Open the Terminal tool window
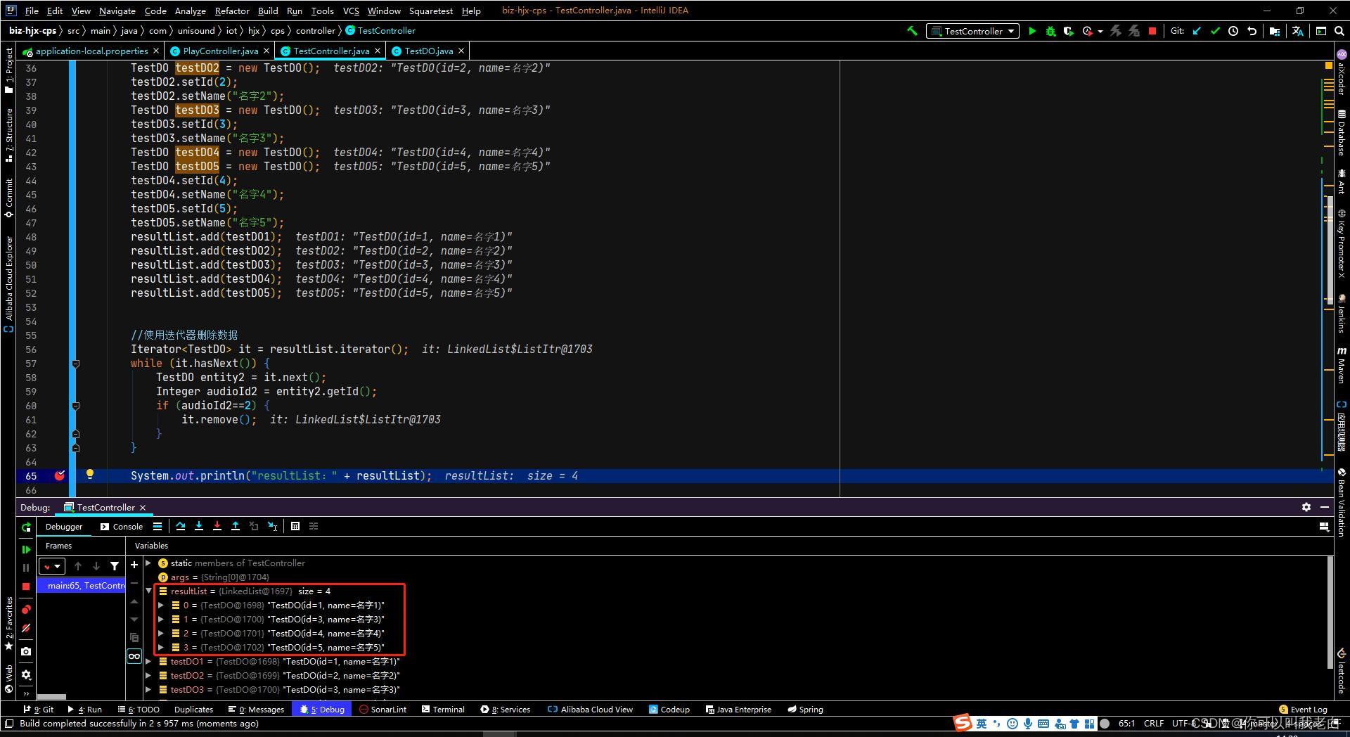1350x737 pixels. [x=443, y=710]
